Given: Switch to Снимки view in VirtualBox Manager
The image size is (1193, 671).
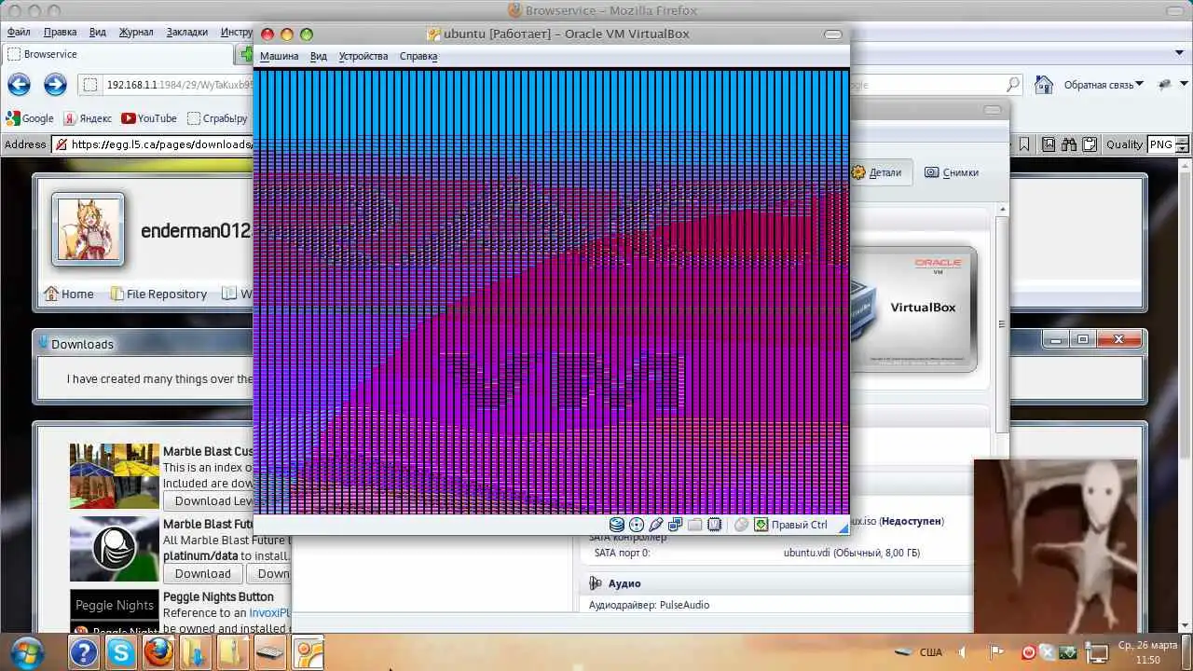Looking at the screenshot, I should [952, 172].
